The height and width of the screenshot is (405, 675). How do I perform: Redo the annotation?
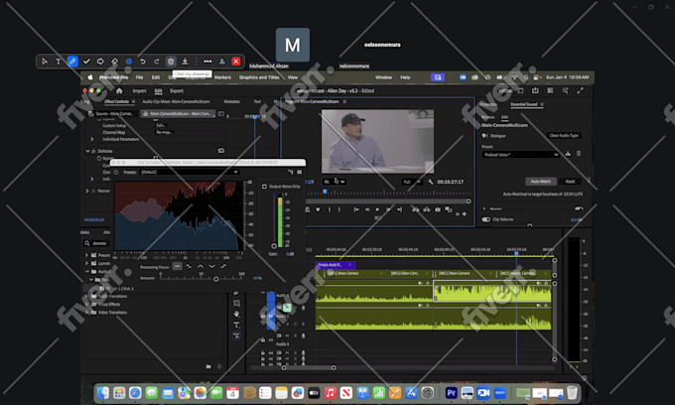pyautogui.click(x=157, y=62)
